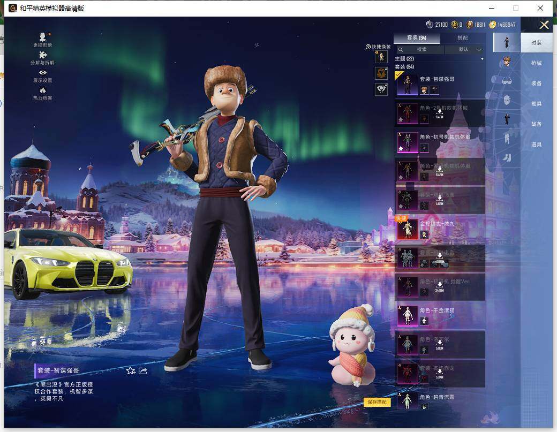Switch to the 搭配 tab
Screen dimensions: 557x432
[x=463, y=37]
